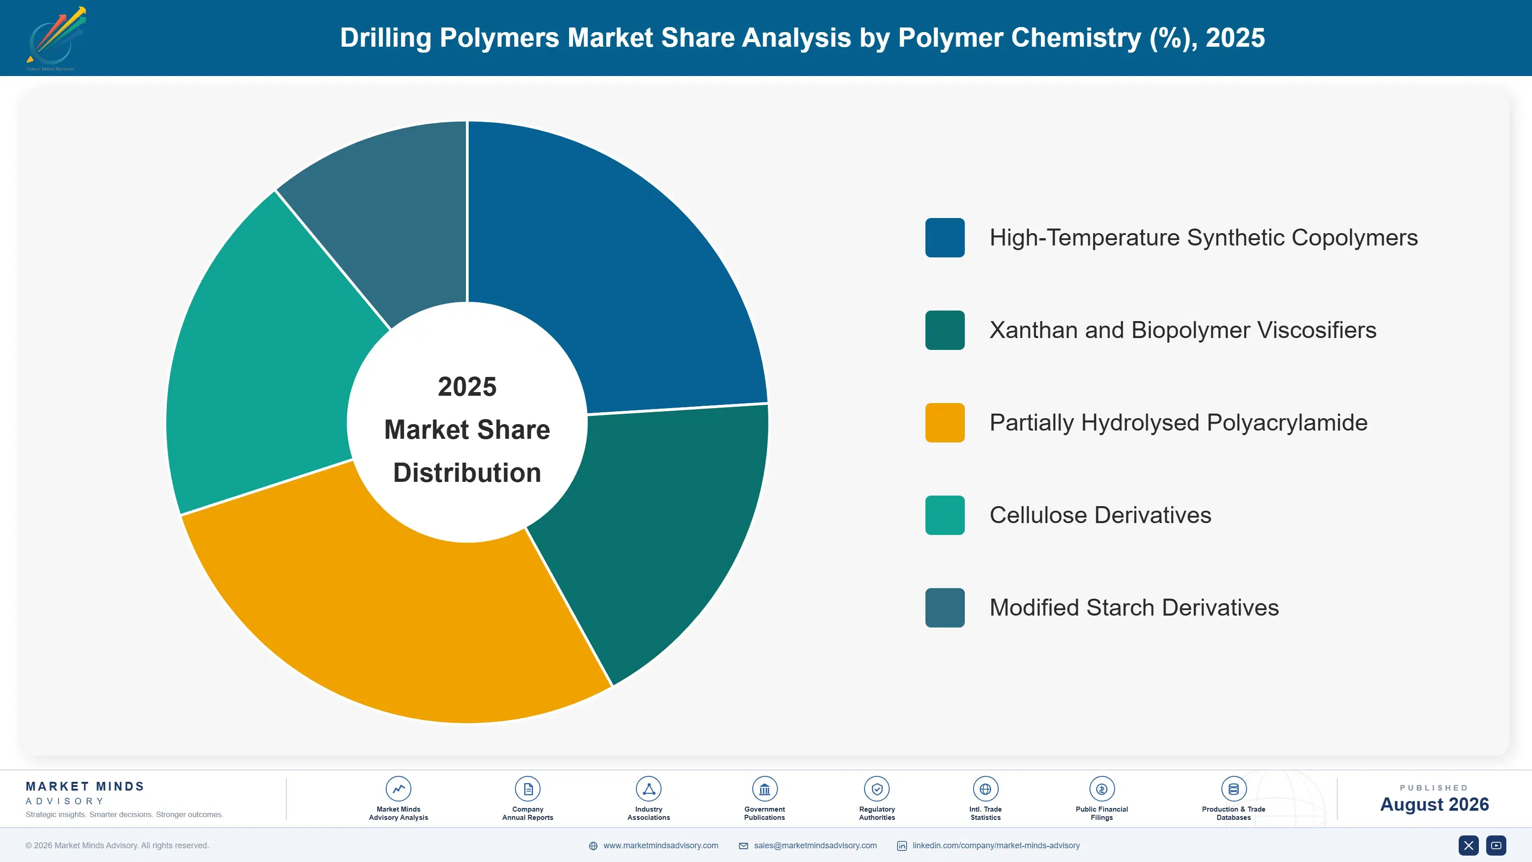Click the "August 2026" published date
The image size is (1532, 862).
click(1434, 804)
